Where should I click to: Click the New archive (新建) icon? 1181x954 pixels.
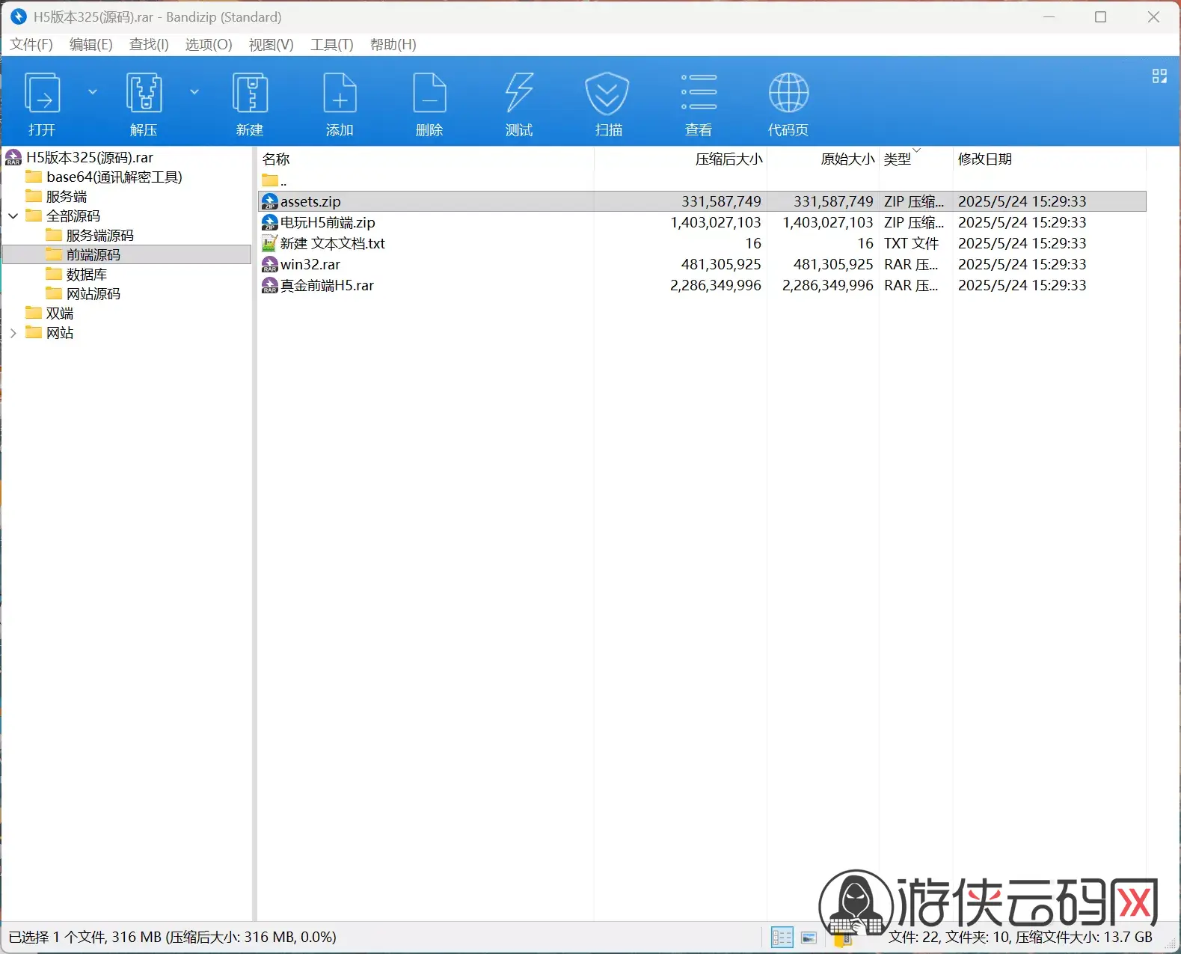[x=250, y=94]
